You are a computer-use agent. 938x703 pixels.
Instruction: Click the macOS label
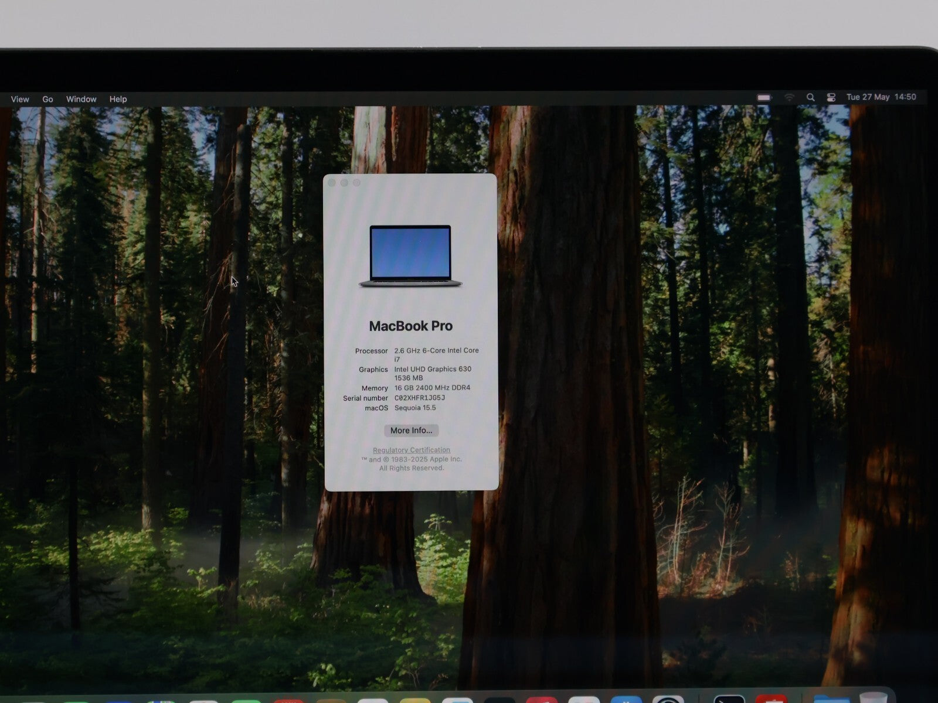376,408
